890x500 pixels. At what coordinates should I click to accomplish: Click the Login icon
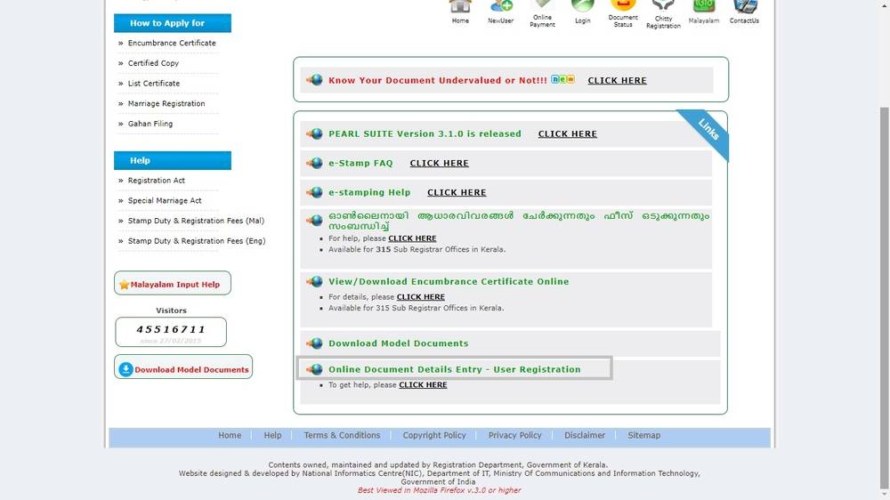(x=582, y=7)
